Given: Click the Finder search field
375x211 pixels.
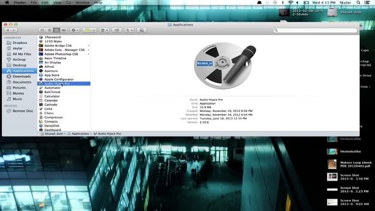Looking at the screenshot, I should pyautogui.click(x=315, y=30).
